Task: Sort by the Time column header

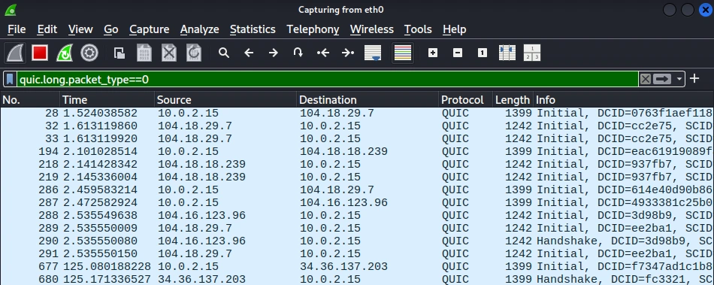Action: [107, 100]
